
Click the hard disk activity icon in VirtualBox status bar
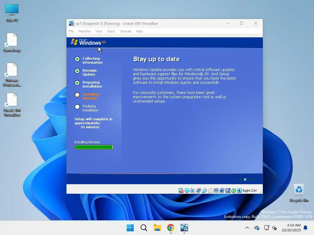click(181, 191)
